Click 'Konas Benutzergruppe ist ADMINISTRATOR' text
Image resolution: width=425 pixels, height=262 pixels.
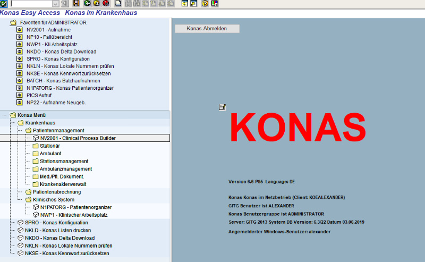[276, 214]
